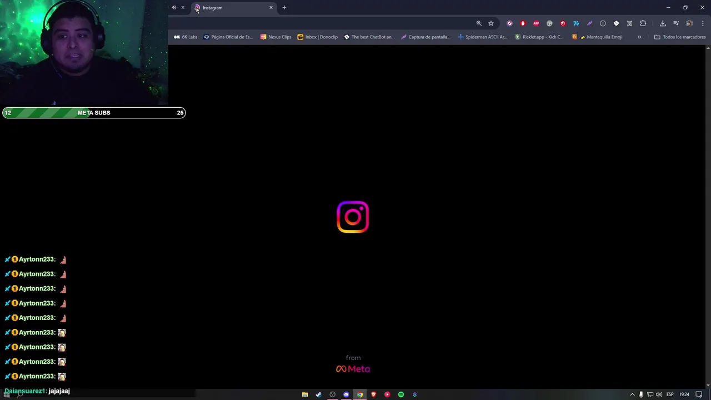Viewport: 711px width, 400px height.
Task: Open the Kicklet.app bookmark
Action: pos(539,37)
